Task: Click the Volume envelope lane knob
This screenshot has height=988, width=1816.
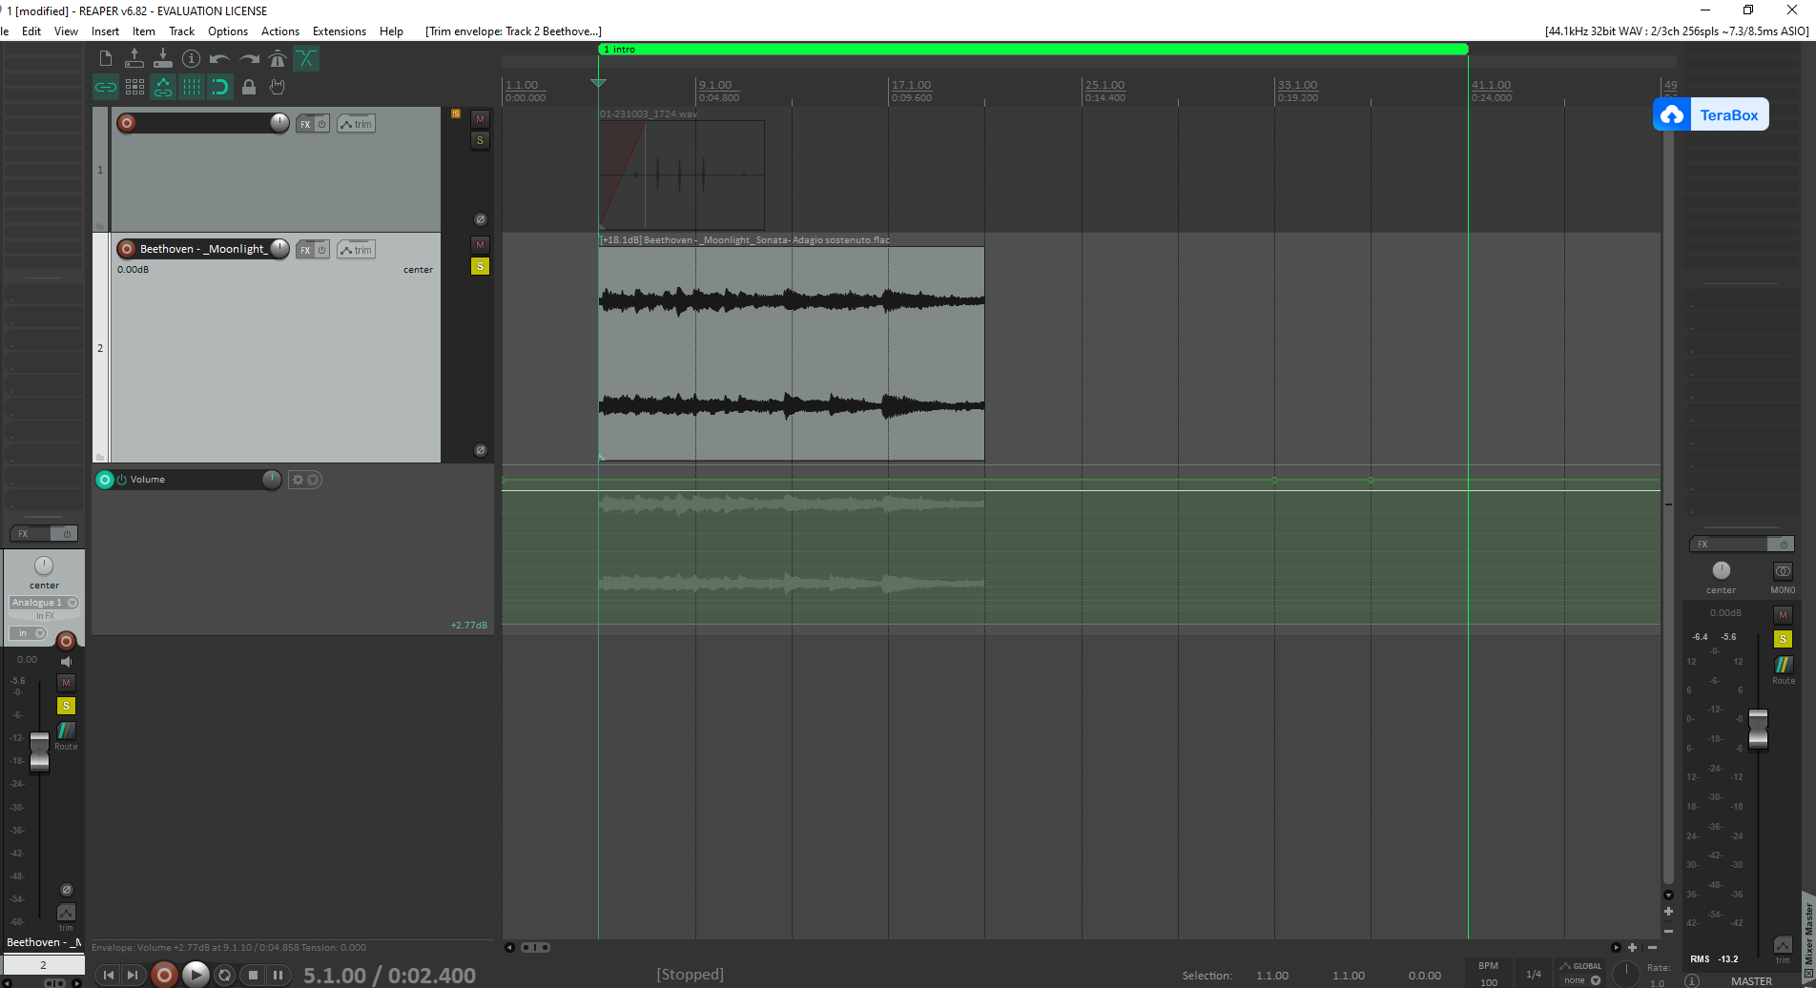Action: (272, 480)
